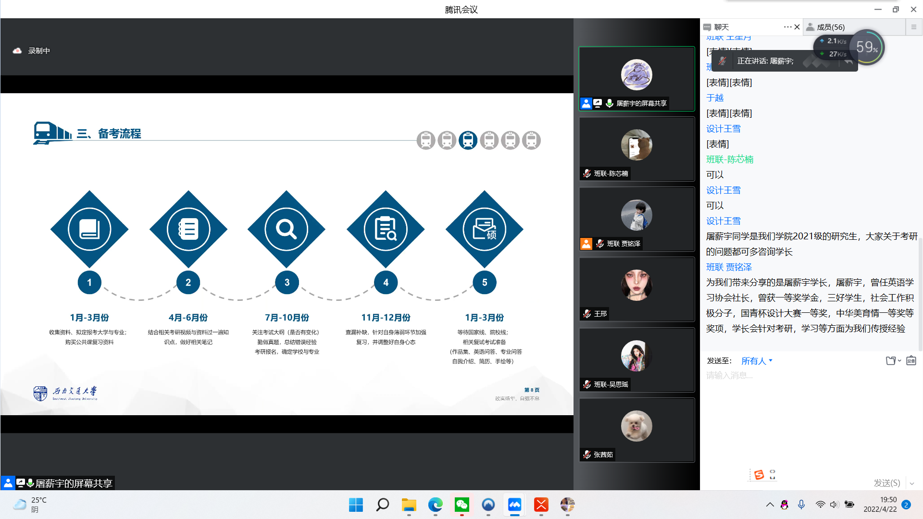The width and height of the screenshot is (923, 519).
Task: Click the 11月-12月份 stage title
Action: click(386, 318)
